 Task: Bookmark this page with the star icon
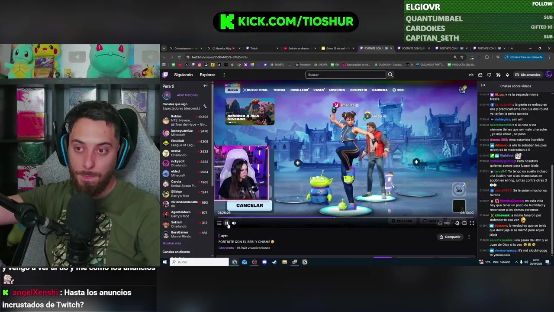tap(462, 57)
